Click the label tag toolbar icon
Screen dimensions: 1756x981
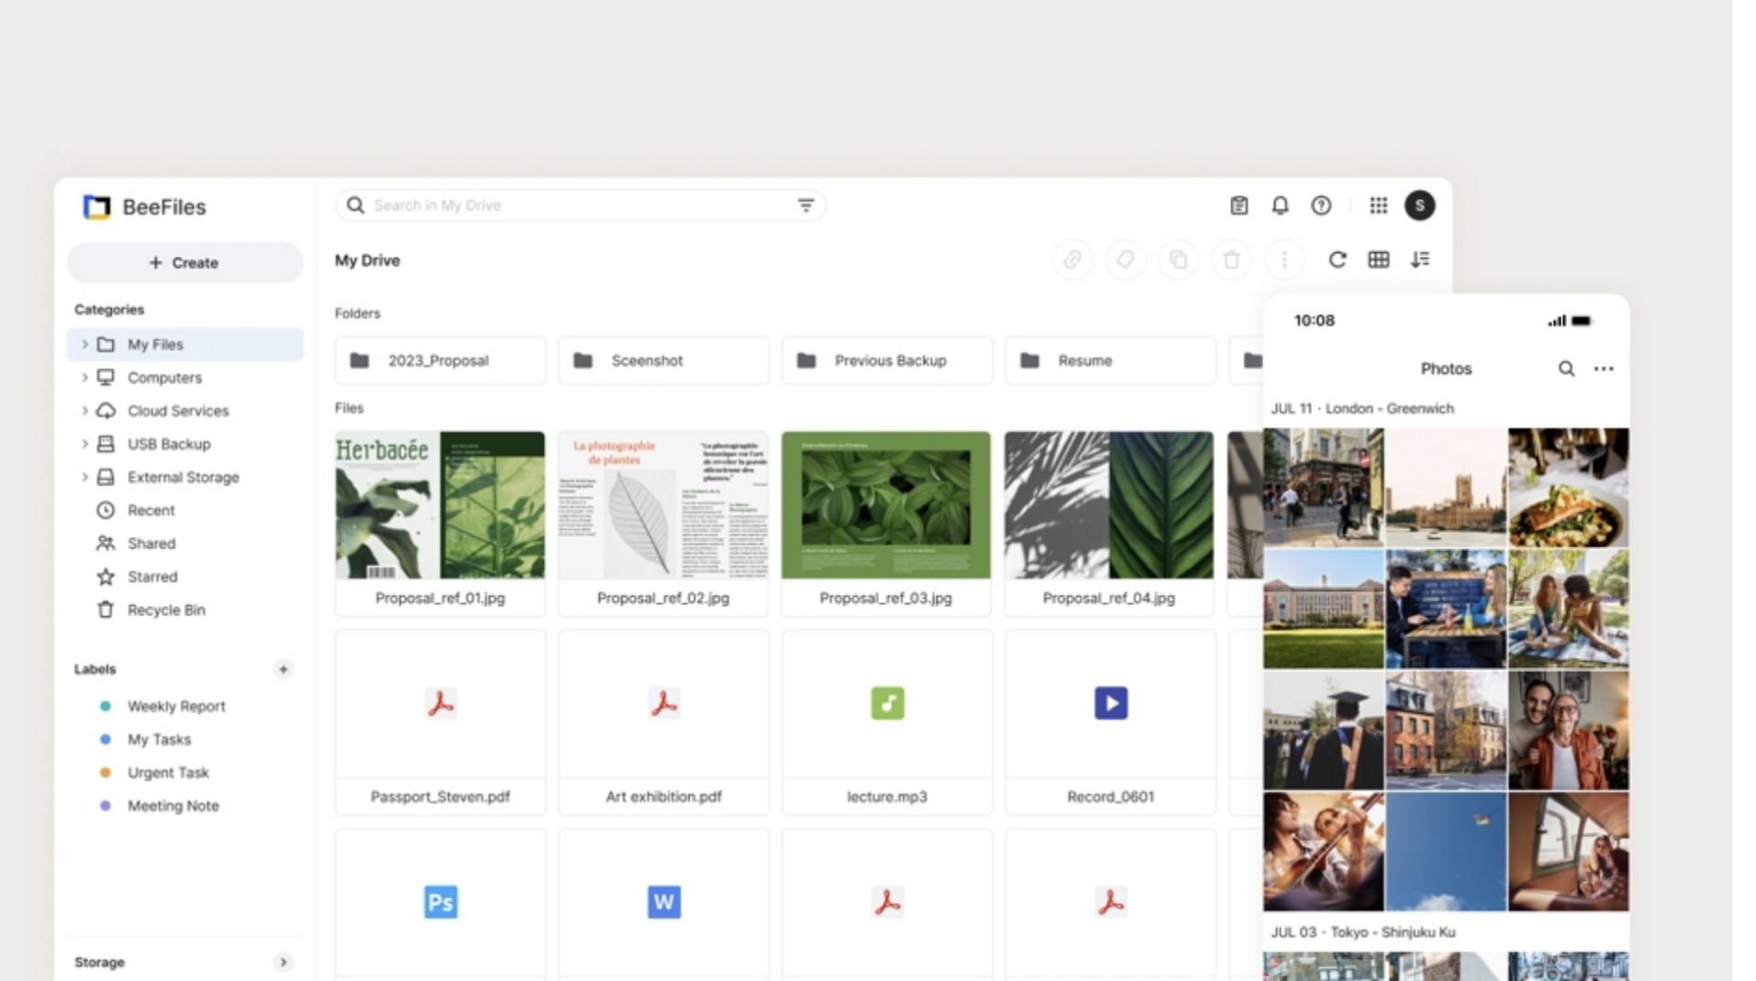click(x=1125, y=260)
